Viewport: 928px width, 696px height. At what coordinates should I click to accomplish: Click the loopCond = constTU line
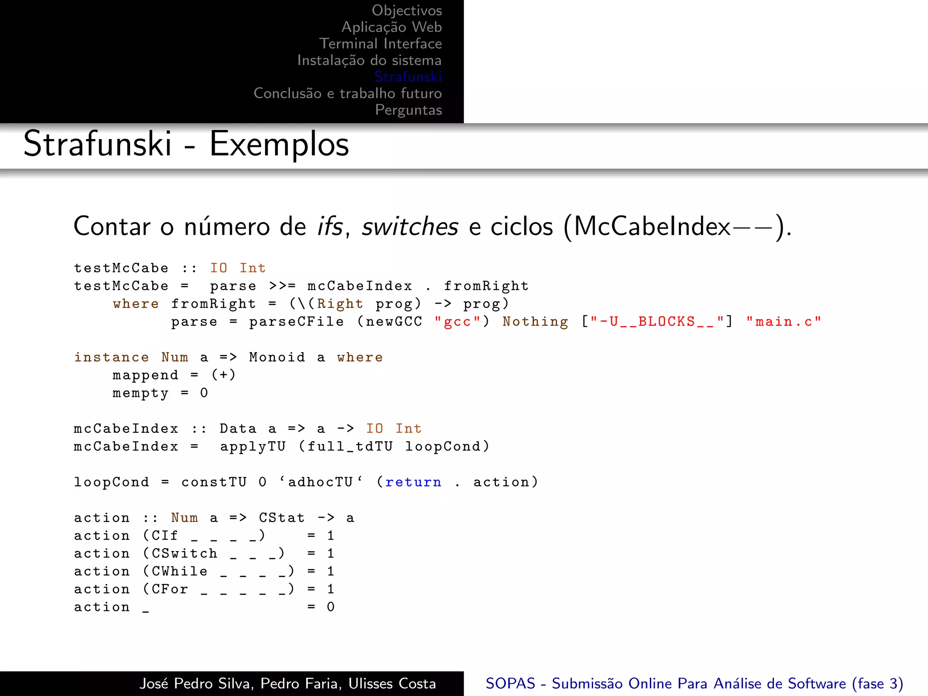tap(306, 482)
